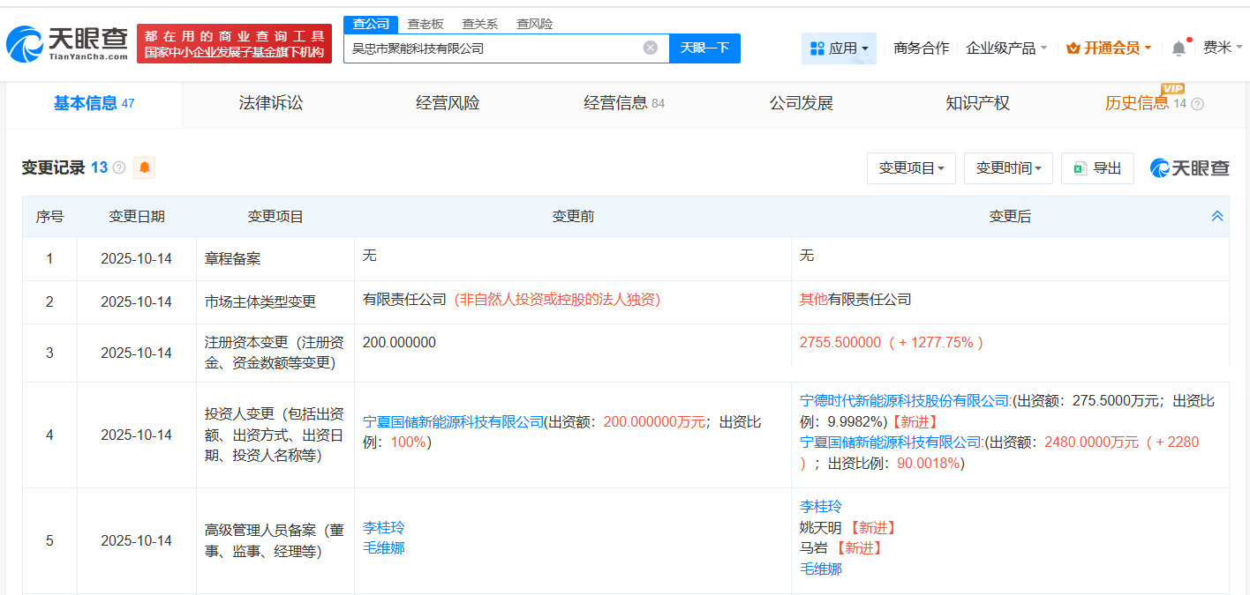The height and width of the screenshot is (595, 1250).
Task: Open search input clear button (circle X)
Action: click(652, 48)
